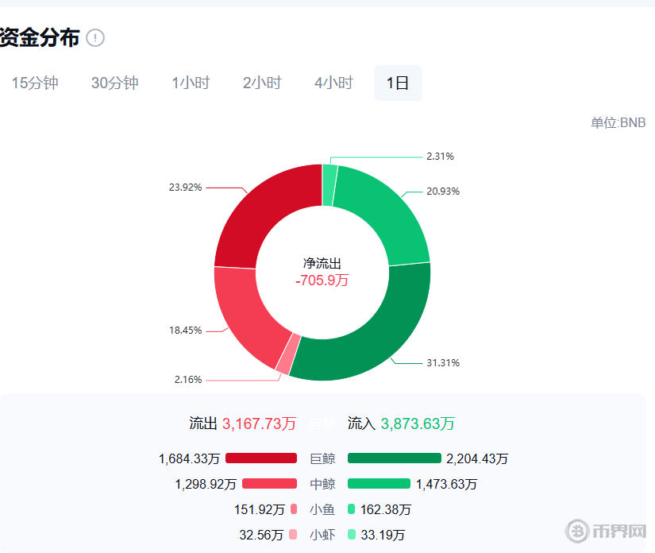Select the active 1日 tab

[398, 83]
